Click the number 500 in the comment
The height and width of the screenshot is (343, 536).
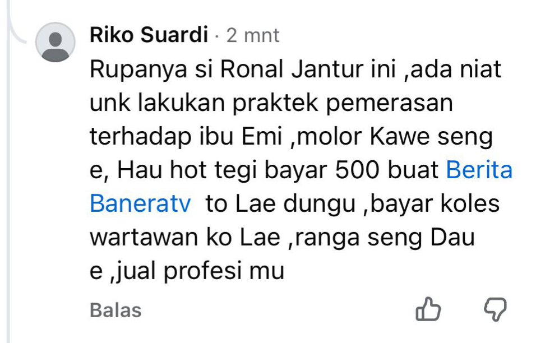357,170
